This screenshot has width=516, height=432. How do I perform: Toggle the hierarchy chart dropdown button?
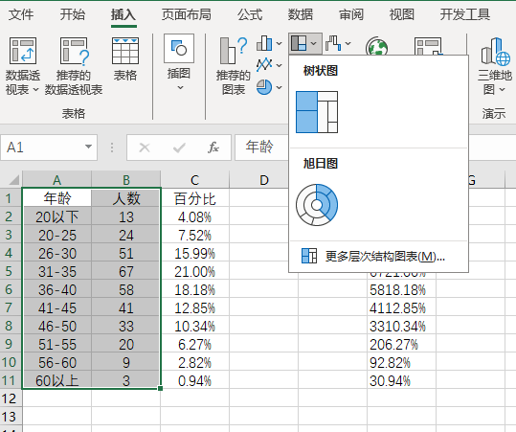coord(305,43)
